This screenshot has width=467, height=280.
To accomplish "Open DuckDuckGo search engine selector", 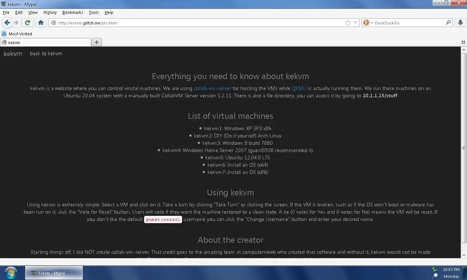I will click(368, 23).
